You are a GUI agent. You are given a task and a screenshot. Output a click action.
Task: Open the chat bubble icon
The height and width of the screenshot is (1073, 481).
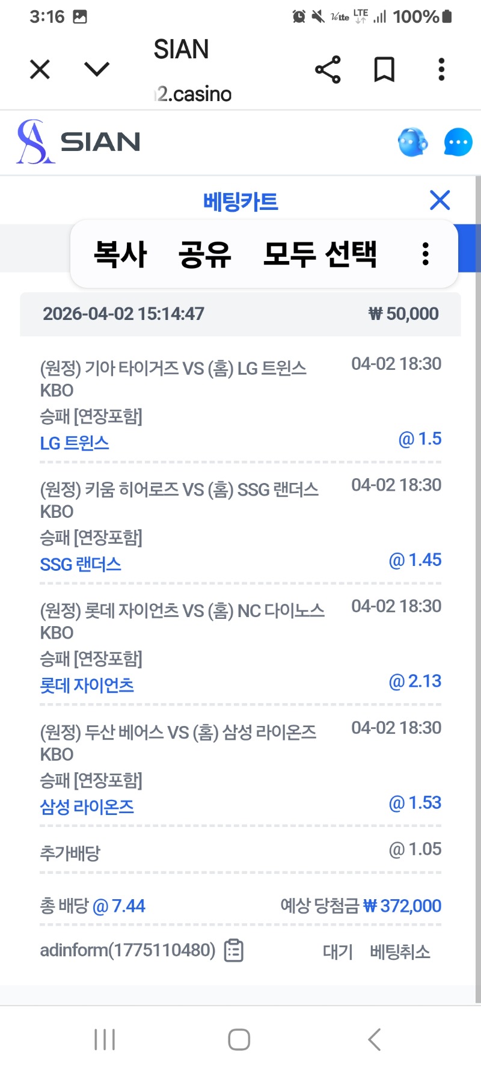458,143
